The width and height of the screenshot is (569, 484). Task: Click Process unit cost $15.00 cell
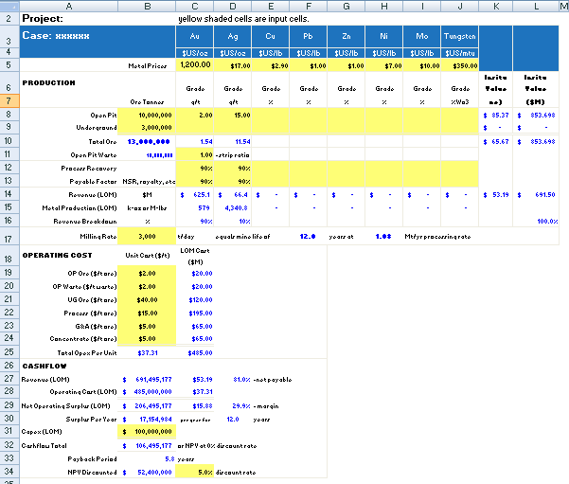147,313
